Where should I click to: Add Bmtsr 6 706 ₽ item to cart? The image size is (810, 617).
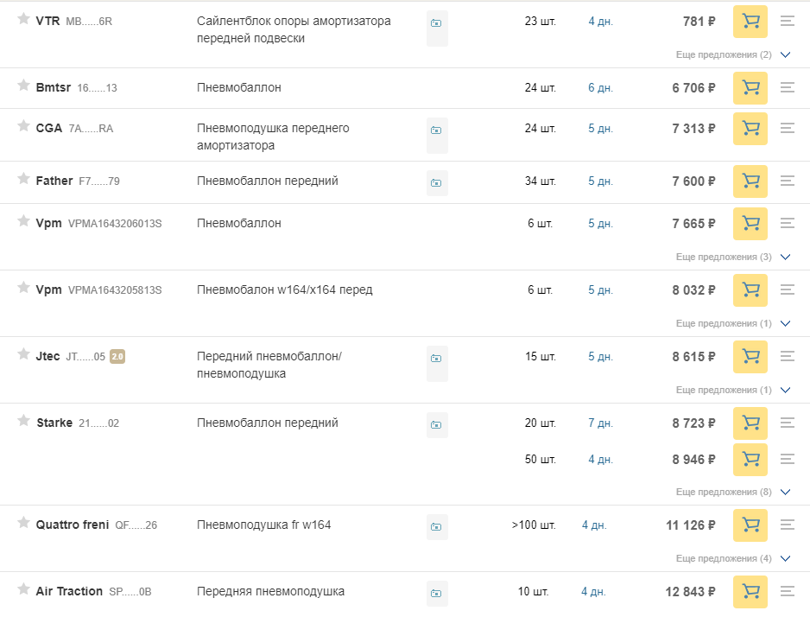click(x=750, y=88)
